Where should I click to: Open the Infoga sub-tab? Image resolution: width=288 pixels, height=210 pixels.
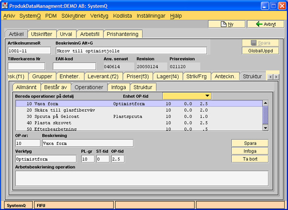click(x=119, y=87)
